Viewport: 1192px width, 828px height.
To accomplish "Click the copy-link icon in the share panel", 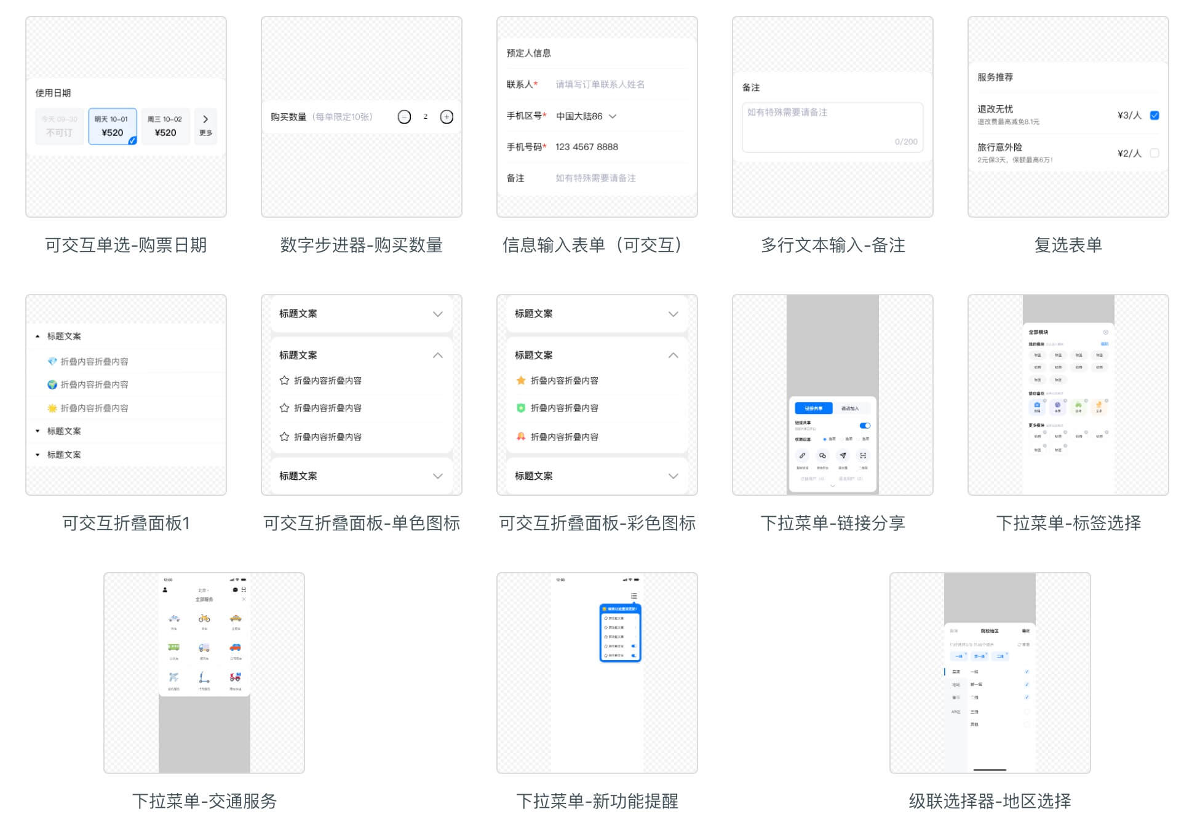I will point(803,455).
